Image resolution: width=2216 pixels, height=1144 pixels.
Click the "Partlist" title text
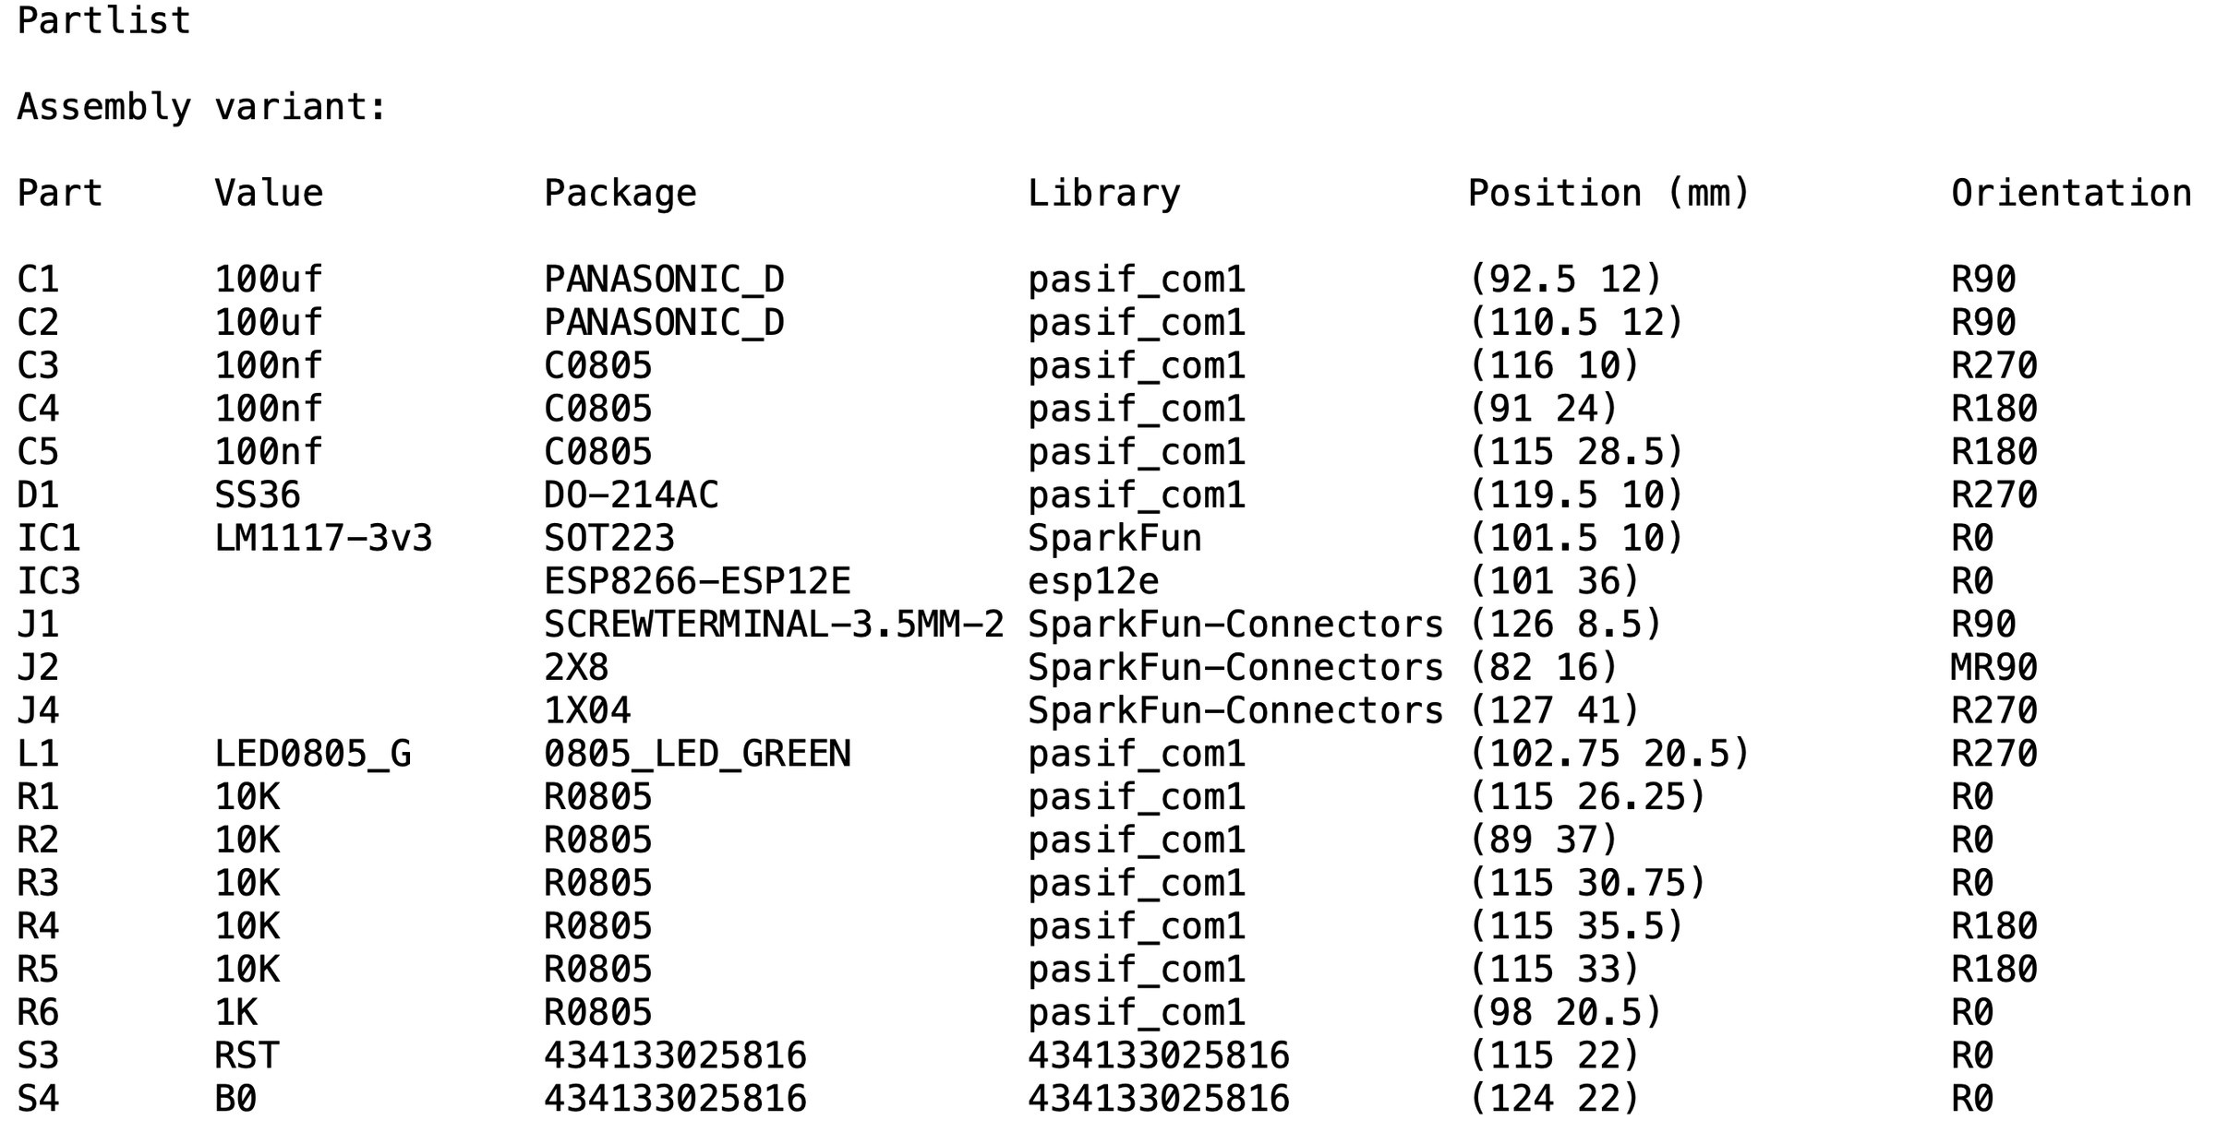[103, 21]
